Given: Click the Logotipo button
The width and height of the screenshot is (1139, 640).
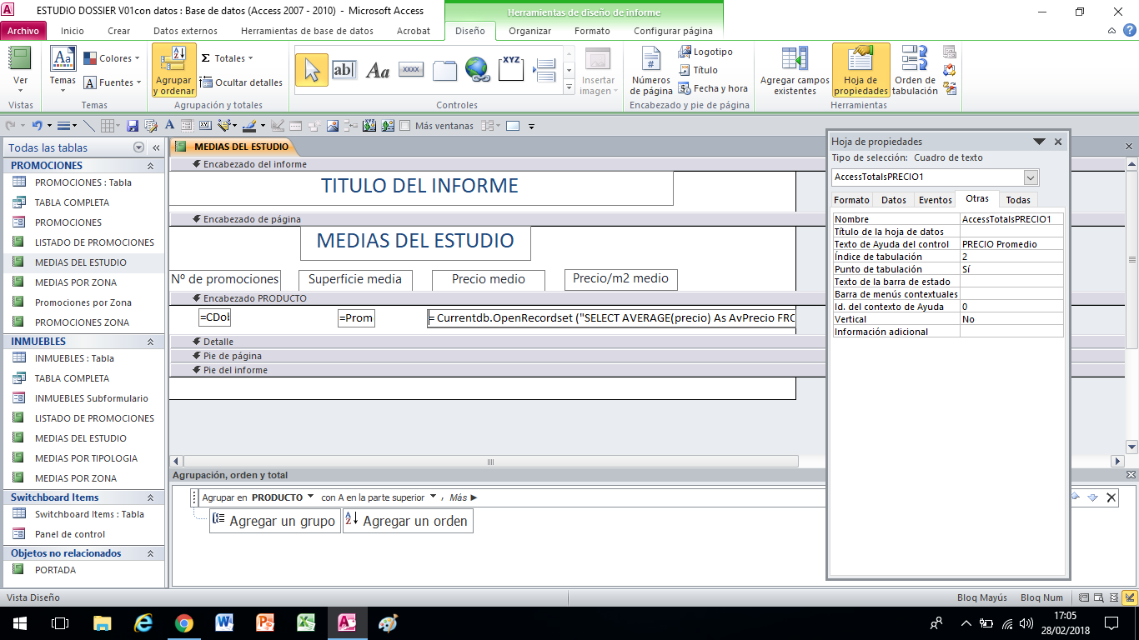Looking at the screenshot, I should click(x=705, y=52).
